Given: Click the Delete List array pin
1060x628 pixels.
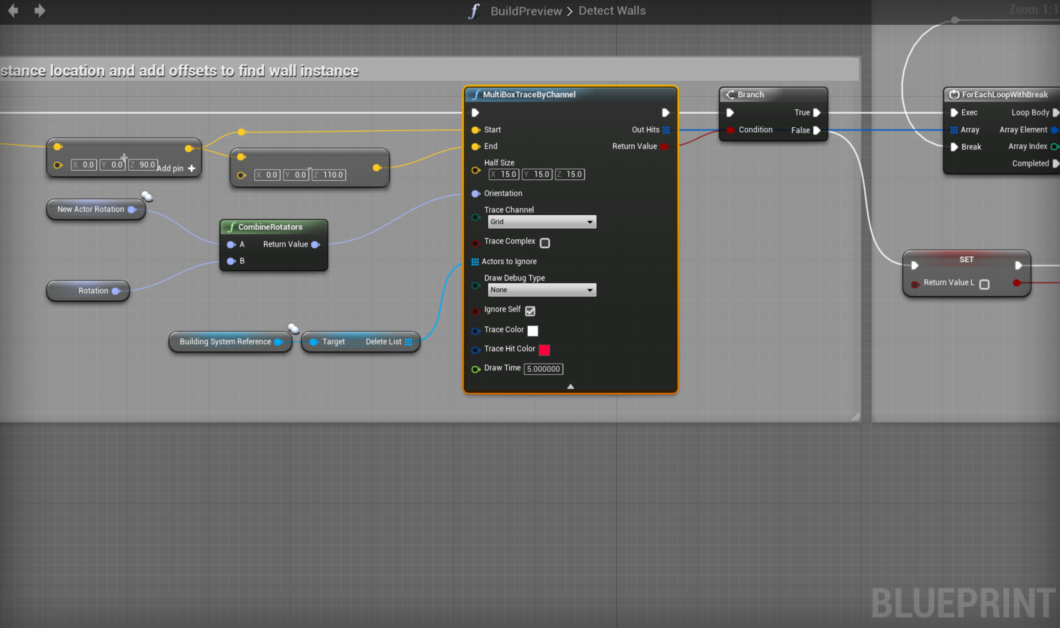Looking at the screenshot, I should (408, 342).
